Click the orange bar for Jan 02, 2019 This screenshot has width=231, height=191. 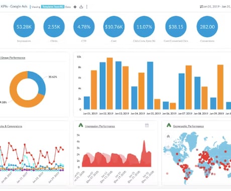[x=110, y=83]
